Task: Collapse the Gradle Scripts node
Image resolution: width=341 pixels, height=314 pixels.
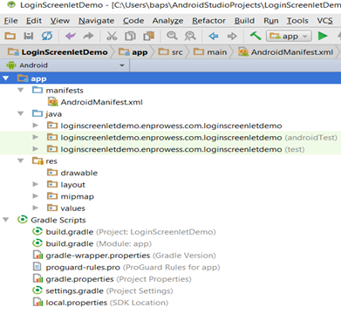Action: coord(6,220)
